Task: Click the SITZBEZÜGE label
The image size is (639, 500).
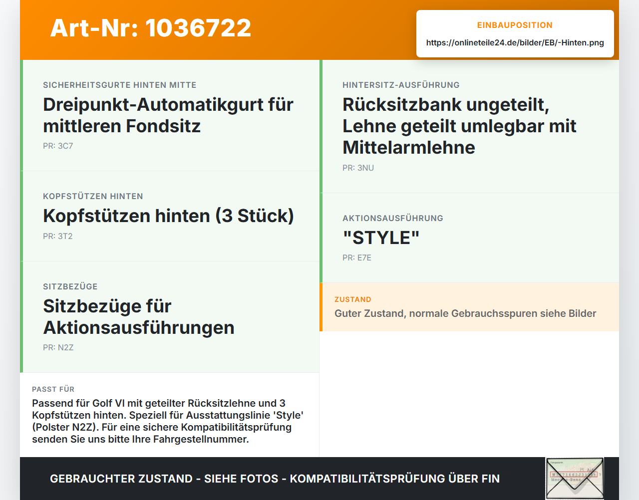Action: (x=70, y=286)
